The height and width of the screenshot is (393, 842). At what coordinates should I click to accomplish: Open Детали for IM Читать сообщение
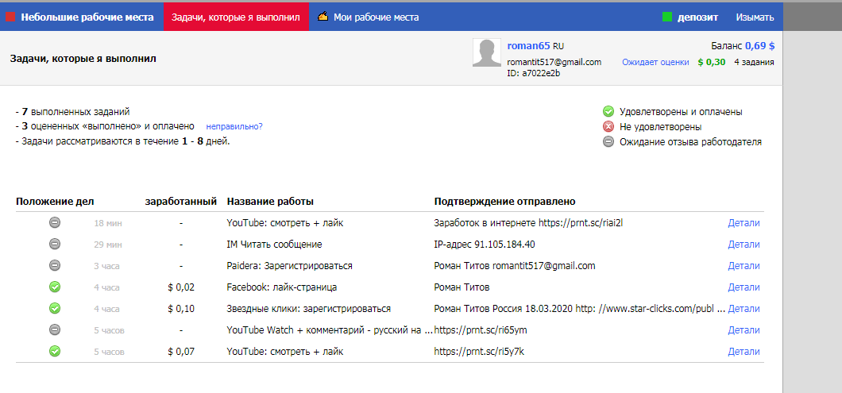(x=744, y=245)
